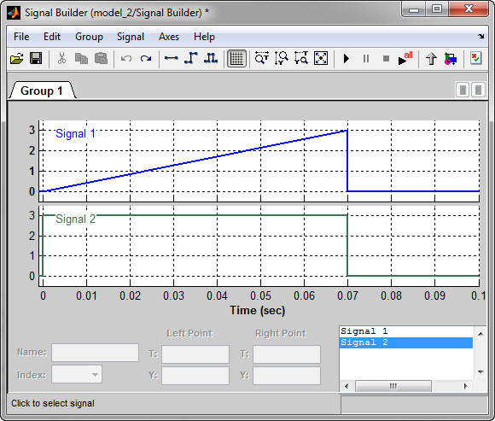Image resolution: width=495 pixels, height=421 pixels.
Task: Open the Edit menu
Action: (x=52, y=37)
